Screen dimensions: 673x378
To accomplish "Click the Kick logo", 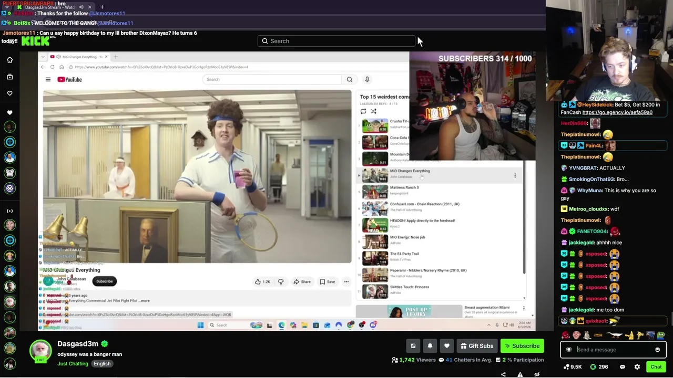I will pos(36,41).
